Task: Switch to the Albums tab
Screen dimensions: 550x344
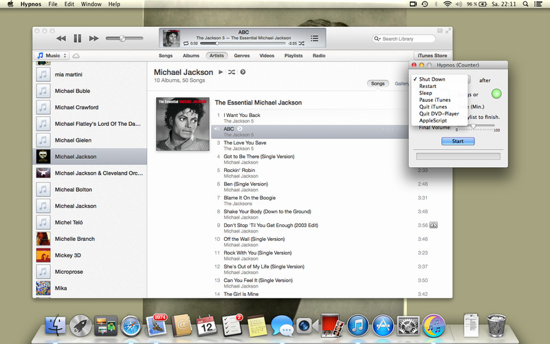Action: point(191,56)
